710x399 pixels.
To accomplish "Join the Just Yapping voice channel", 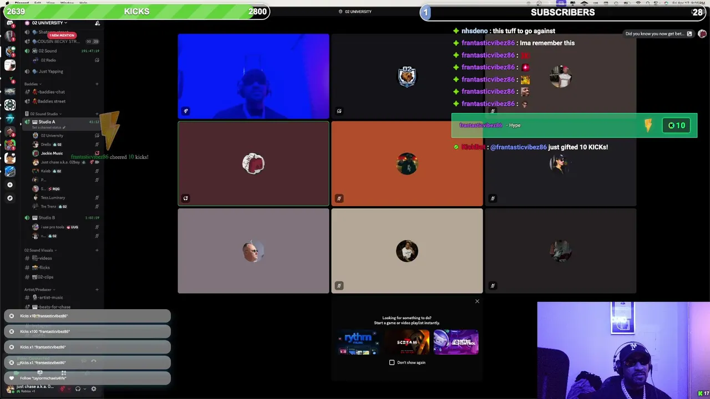I will 61,71.
